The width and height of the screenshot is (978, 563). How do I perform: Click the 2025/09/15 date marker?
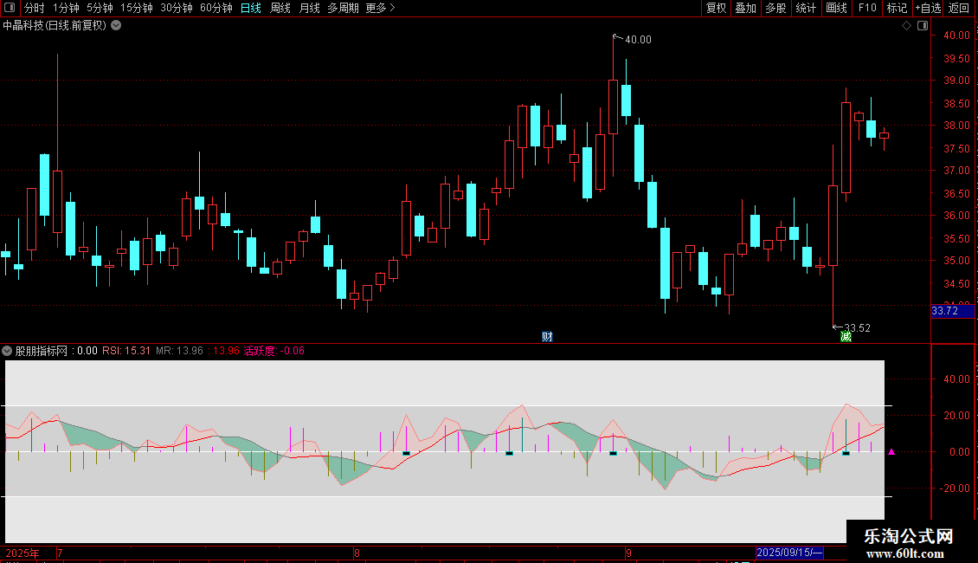tap(789, 553)
